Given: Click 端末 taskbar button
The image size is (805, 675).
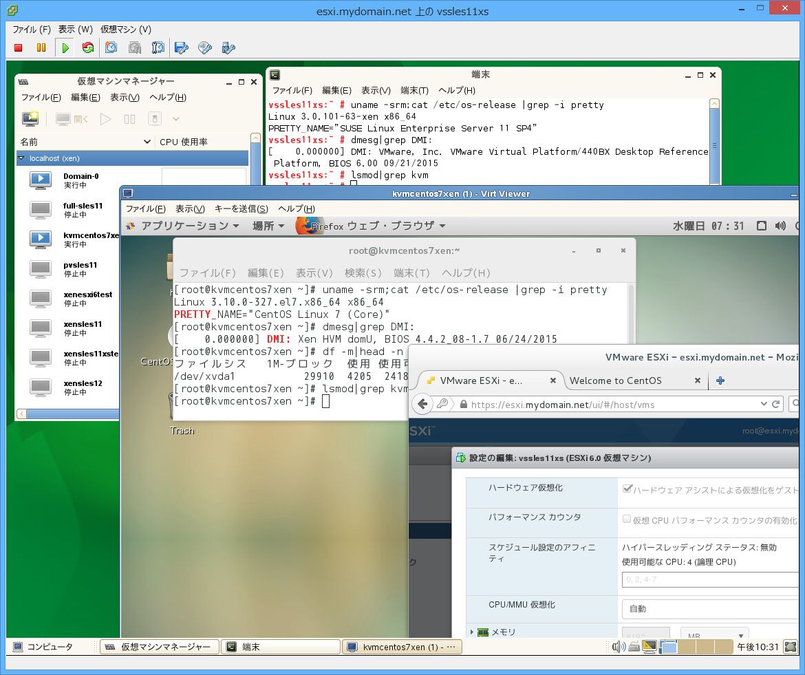Looking at the screenshot, I should pos(281,647).
